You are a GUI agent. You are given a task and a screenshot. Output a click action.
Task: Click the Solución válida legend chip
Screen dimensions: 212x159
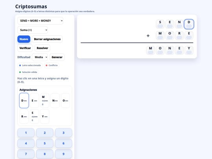[28, 72]
